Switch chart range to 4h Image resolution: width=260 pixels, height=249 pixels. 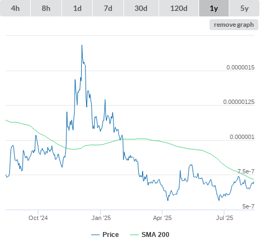click(15, 8)
